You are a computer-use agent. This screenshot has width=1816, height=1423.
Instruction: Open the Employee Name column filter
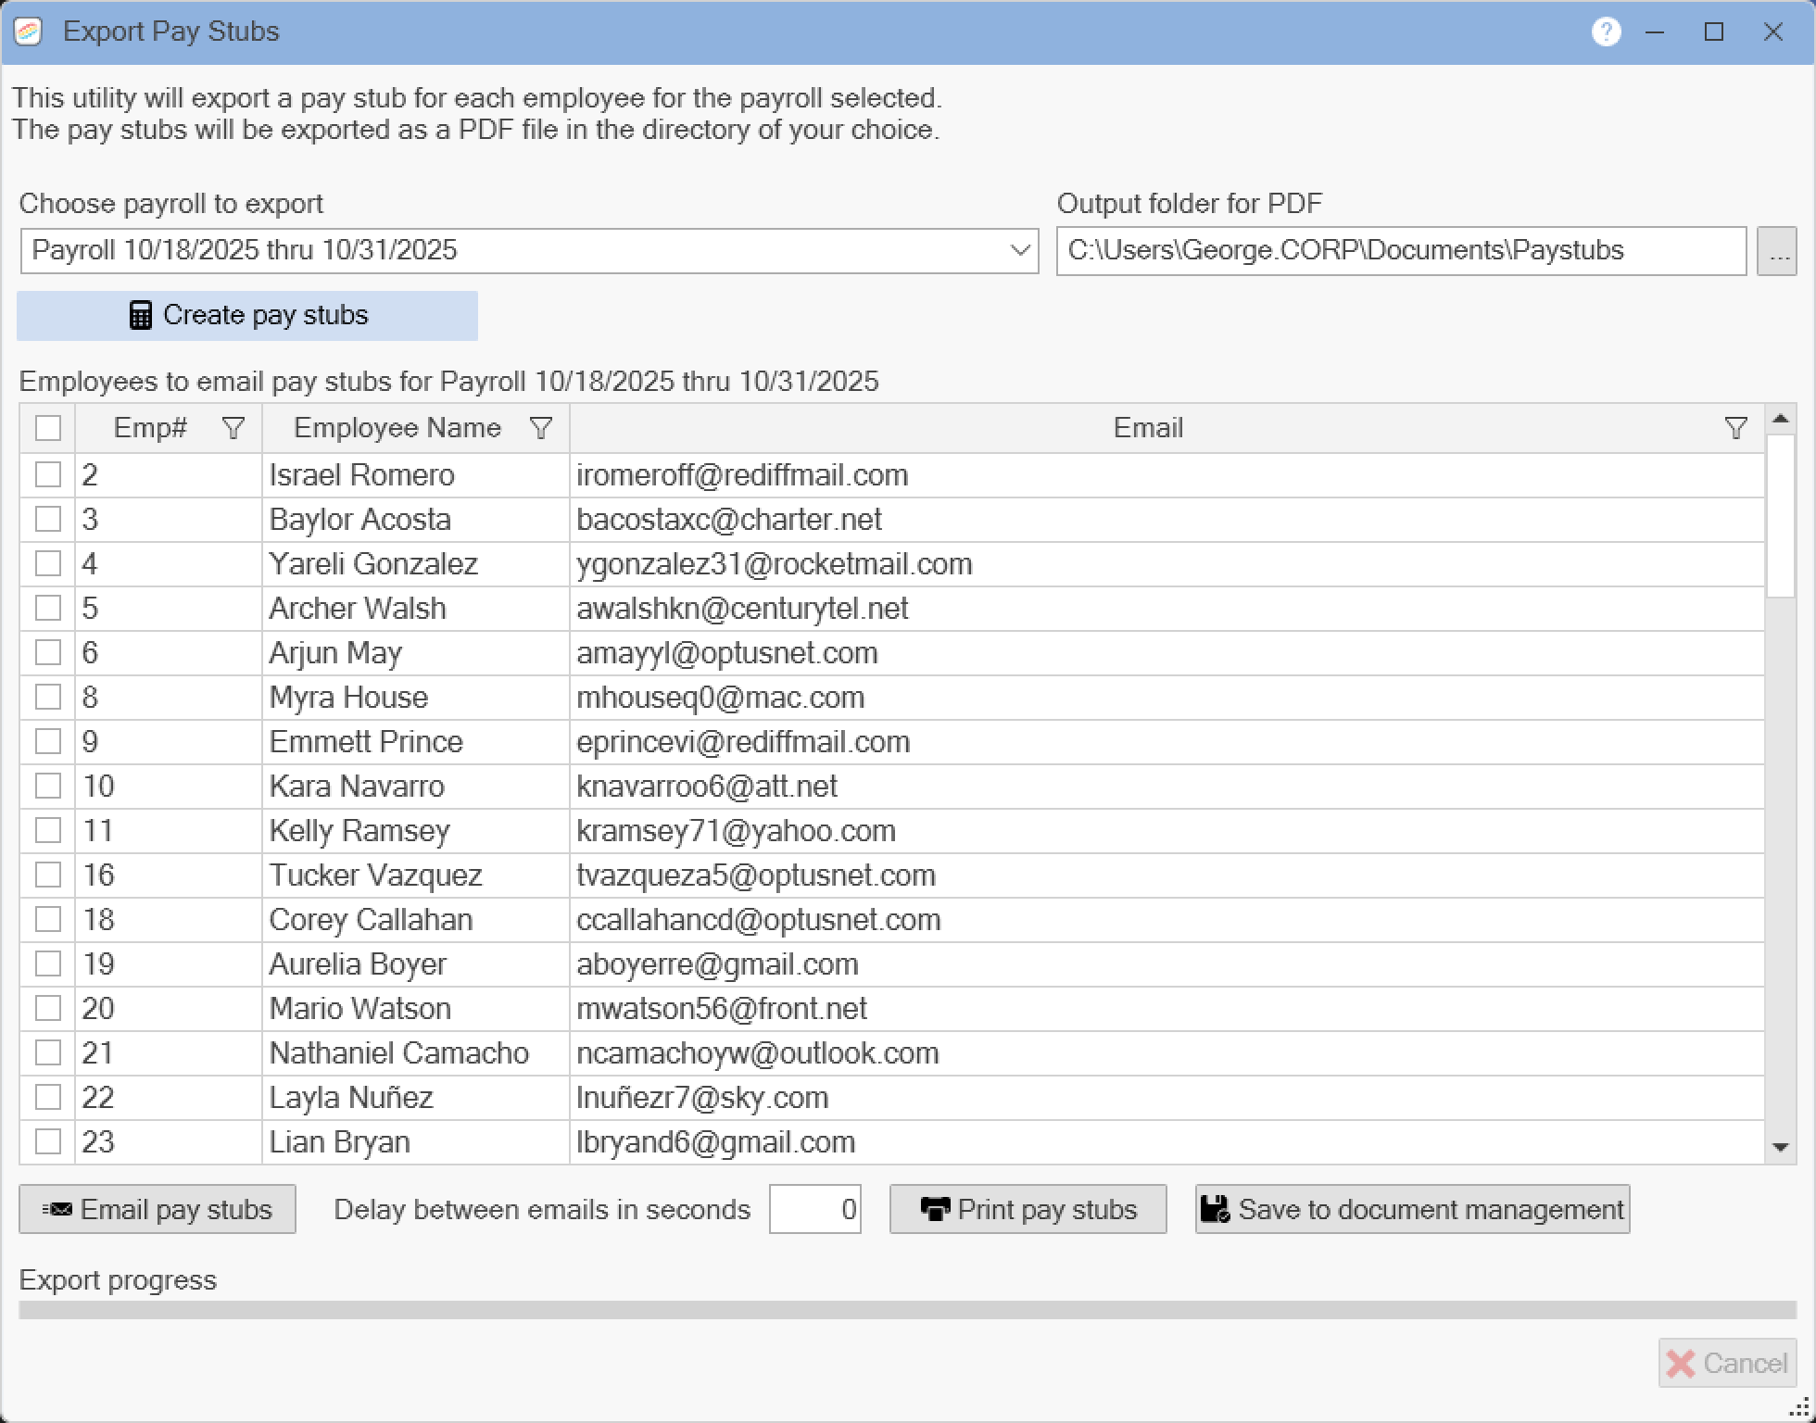[540, 428]
